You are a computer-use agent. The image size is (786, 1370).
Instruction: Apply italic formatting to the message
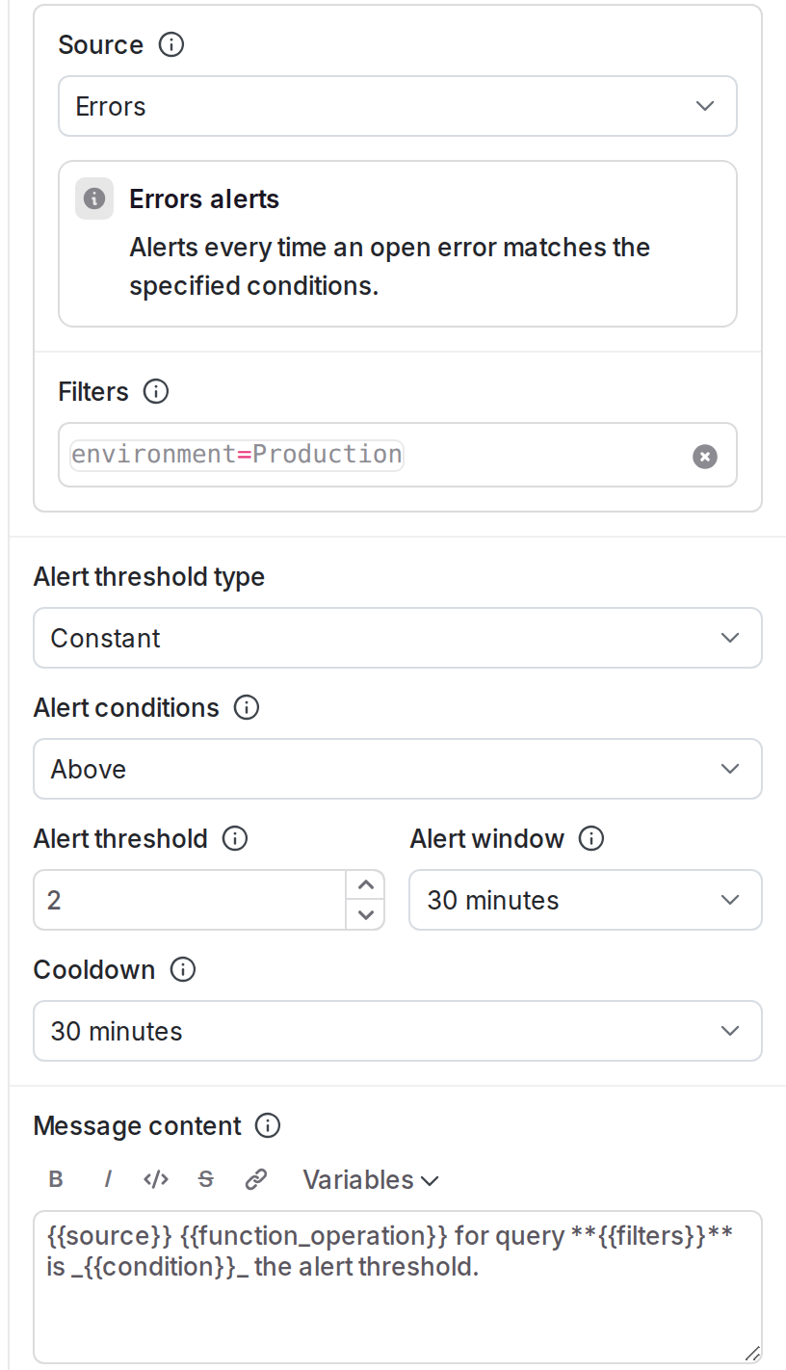[x=107, y=1179]
